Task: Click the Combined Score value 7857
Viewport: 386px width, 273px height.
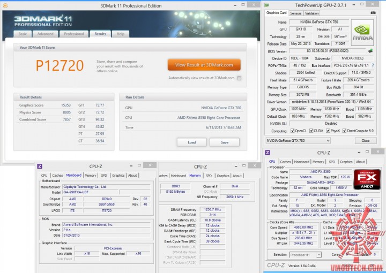Action: click(x=66, y=119)
